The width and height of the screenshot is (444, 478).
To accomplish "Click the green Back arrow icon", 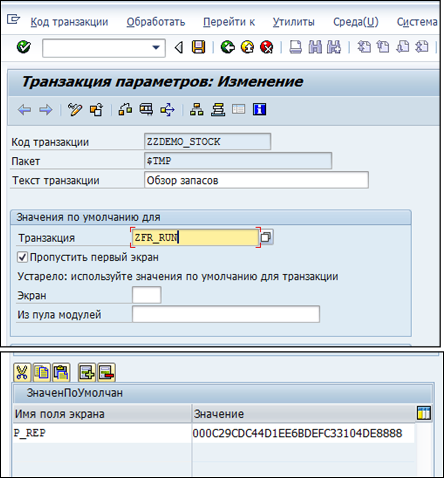I will 227,47.
